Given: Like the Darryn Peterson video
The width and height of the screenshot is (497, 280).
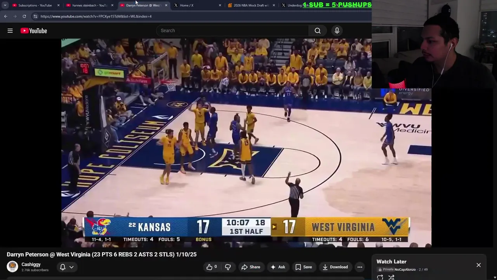Looking at the screenshot, I should point(212,267).
